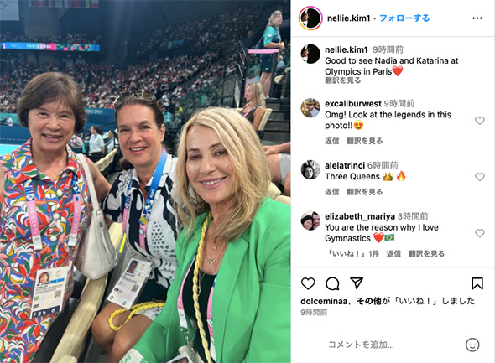
Task: Reply to excaliburwest's comment
Action: tap(331, 141)
